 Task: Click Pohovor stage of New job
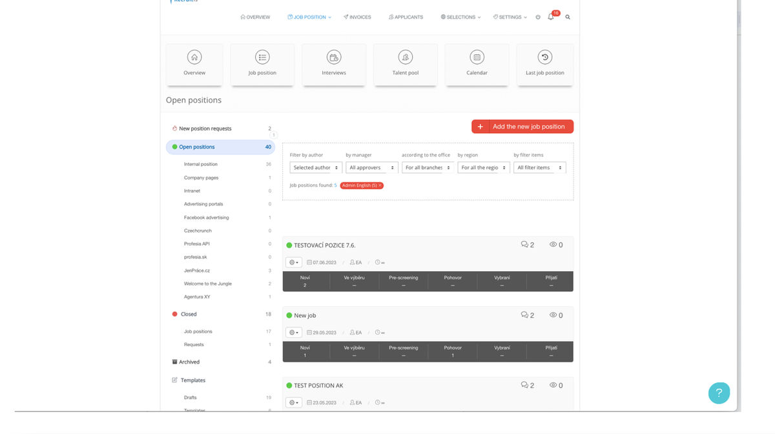point(453,351)
